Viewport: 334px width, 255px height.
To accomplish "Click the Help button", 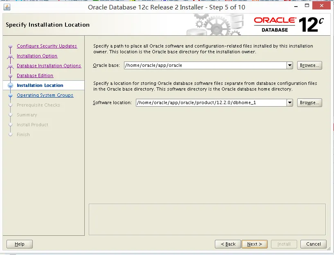I will point(20,244).
